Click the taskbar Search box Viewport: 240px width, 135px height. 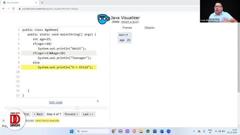pyautogui.click(x=92, y=131)
